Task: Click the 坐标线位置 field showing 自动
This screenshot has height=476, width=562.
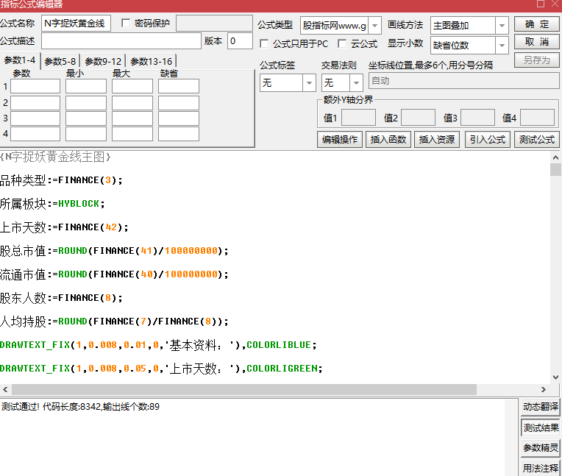Action: click(x=463, y=81)
